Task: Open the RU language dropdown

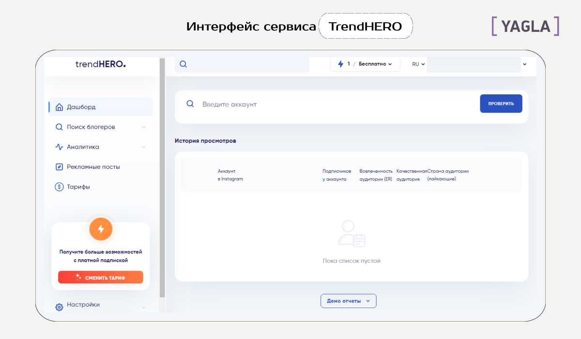Action: tap(418, 64)
